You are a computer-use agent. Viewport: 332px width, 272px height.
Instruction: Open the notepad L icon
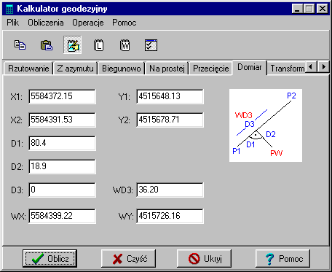pyautogui.click(x=98, y=45)
